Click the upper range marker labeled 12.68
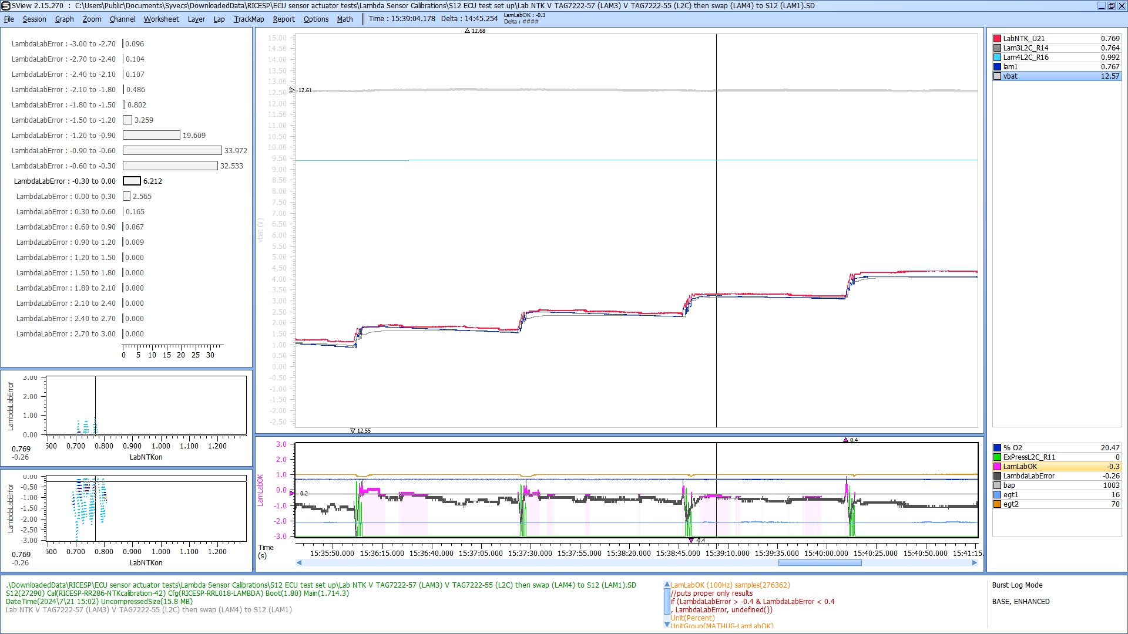1128x634 pixels. (x=468, y=31)
